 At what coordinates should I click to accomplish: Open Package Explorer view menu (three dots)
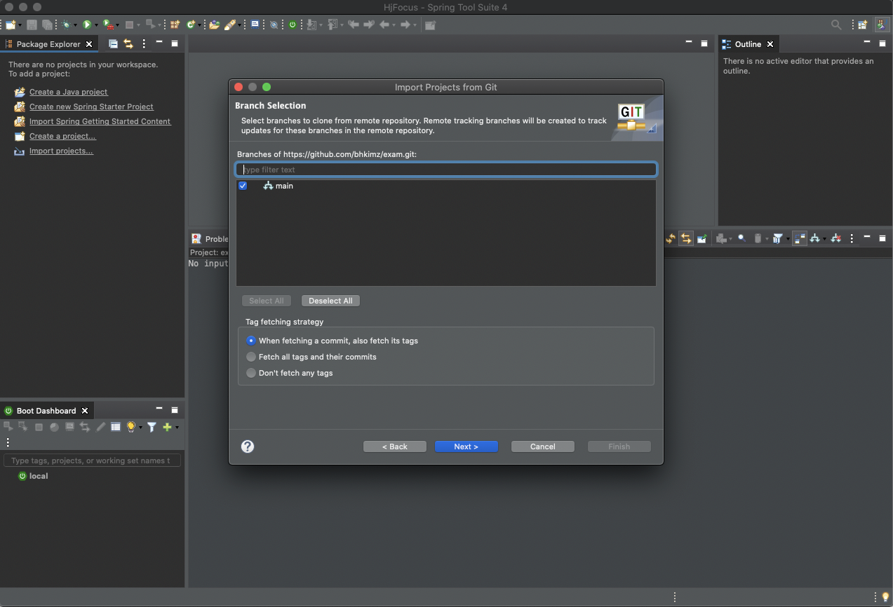click(x=144, y=43)
